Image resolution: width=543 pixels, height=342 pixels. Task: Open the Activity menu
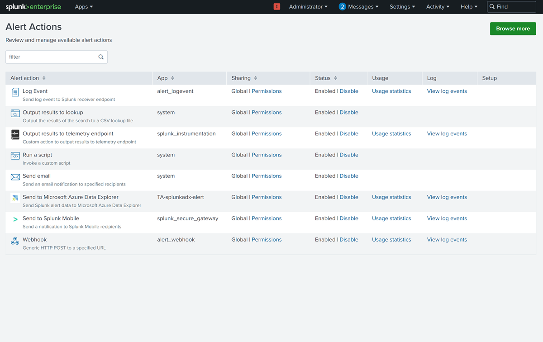(x=437, y=7)
